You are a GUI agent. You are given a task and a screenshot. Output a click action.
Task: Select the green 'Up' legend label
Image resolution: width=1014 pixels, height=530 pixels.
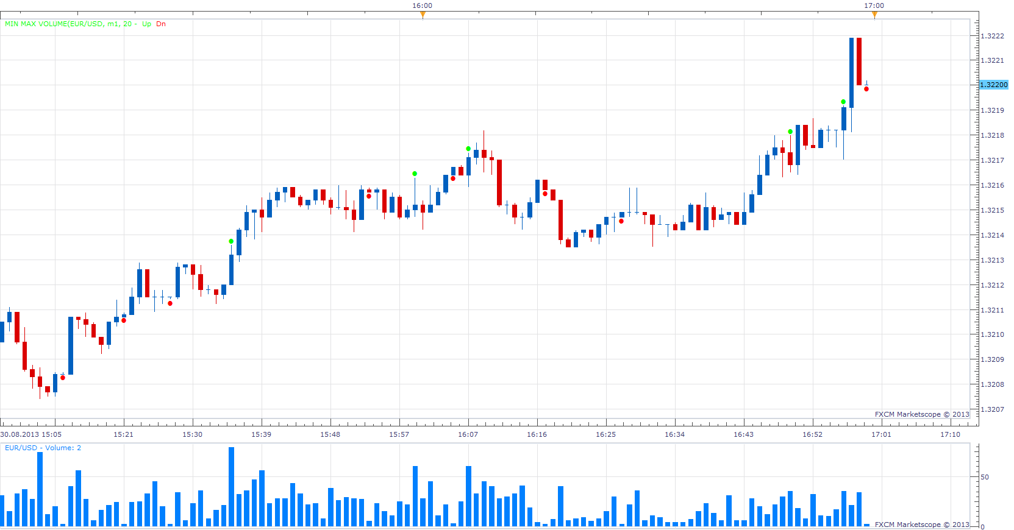point(146,24)
